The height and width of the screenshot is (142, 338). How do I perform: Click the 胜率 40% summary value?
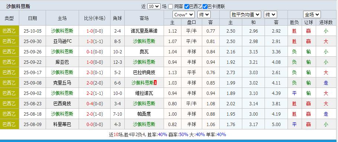[x=163, y=135]
